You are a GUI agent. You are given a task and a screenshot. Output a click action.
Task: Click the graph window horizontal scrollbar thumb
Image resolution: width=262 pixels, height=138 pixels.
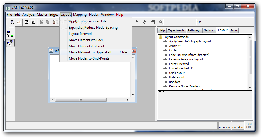tap(81, 99)
